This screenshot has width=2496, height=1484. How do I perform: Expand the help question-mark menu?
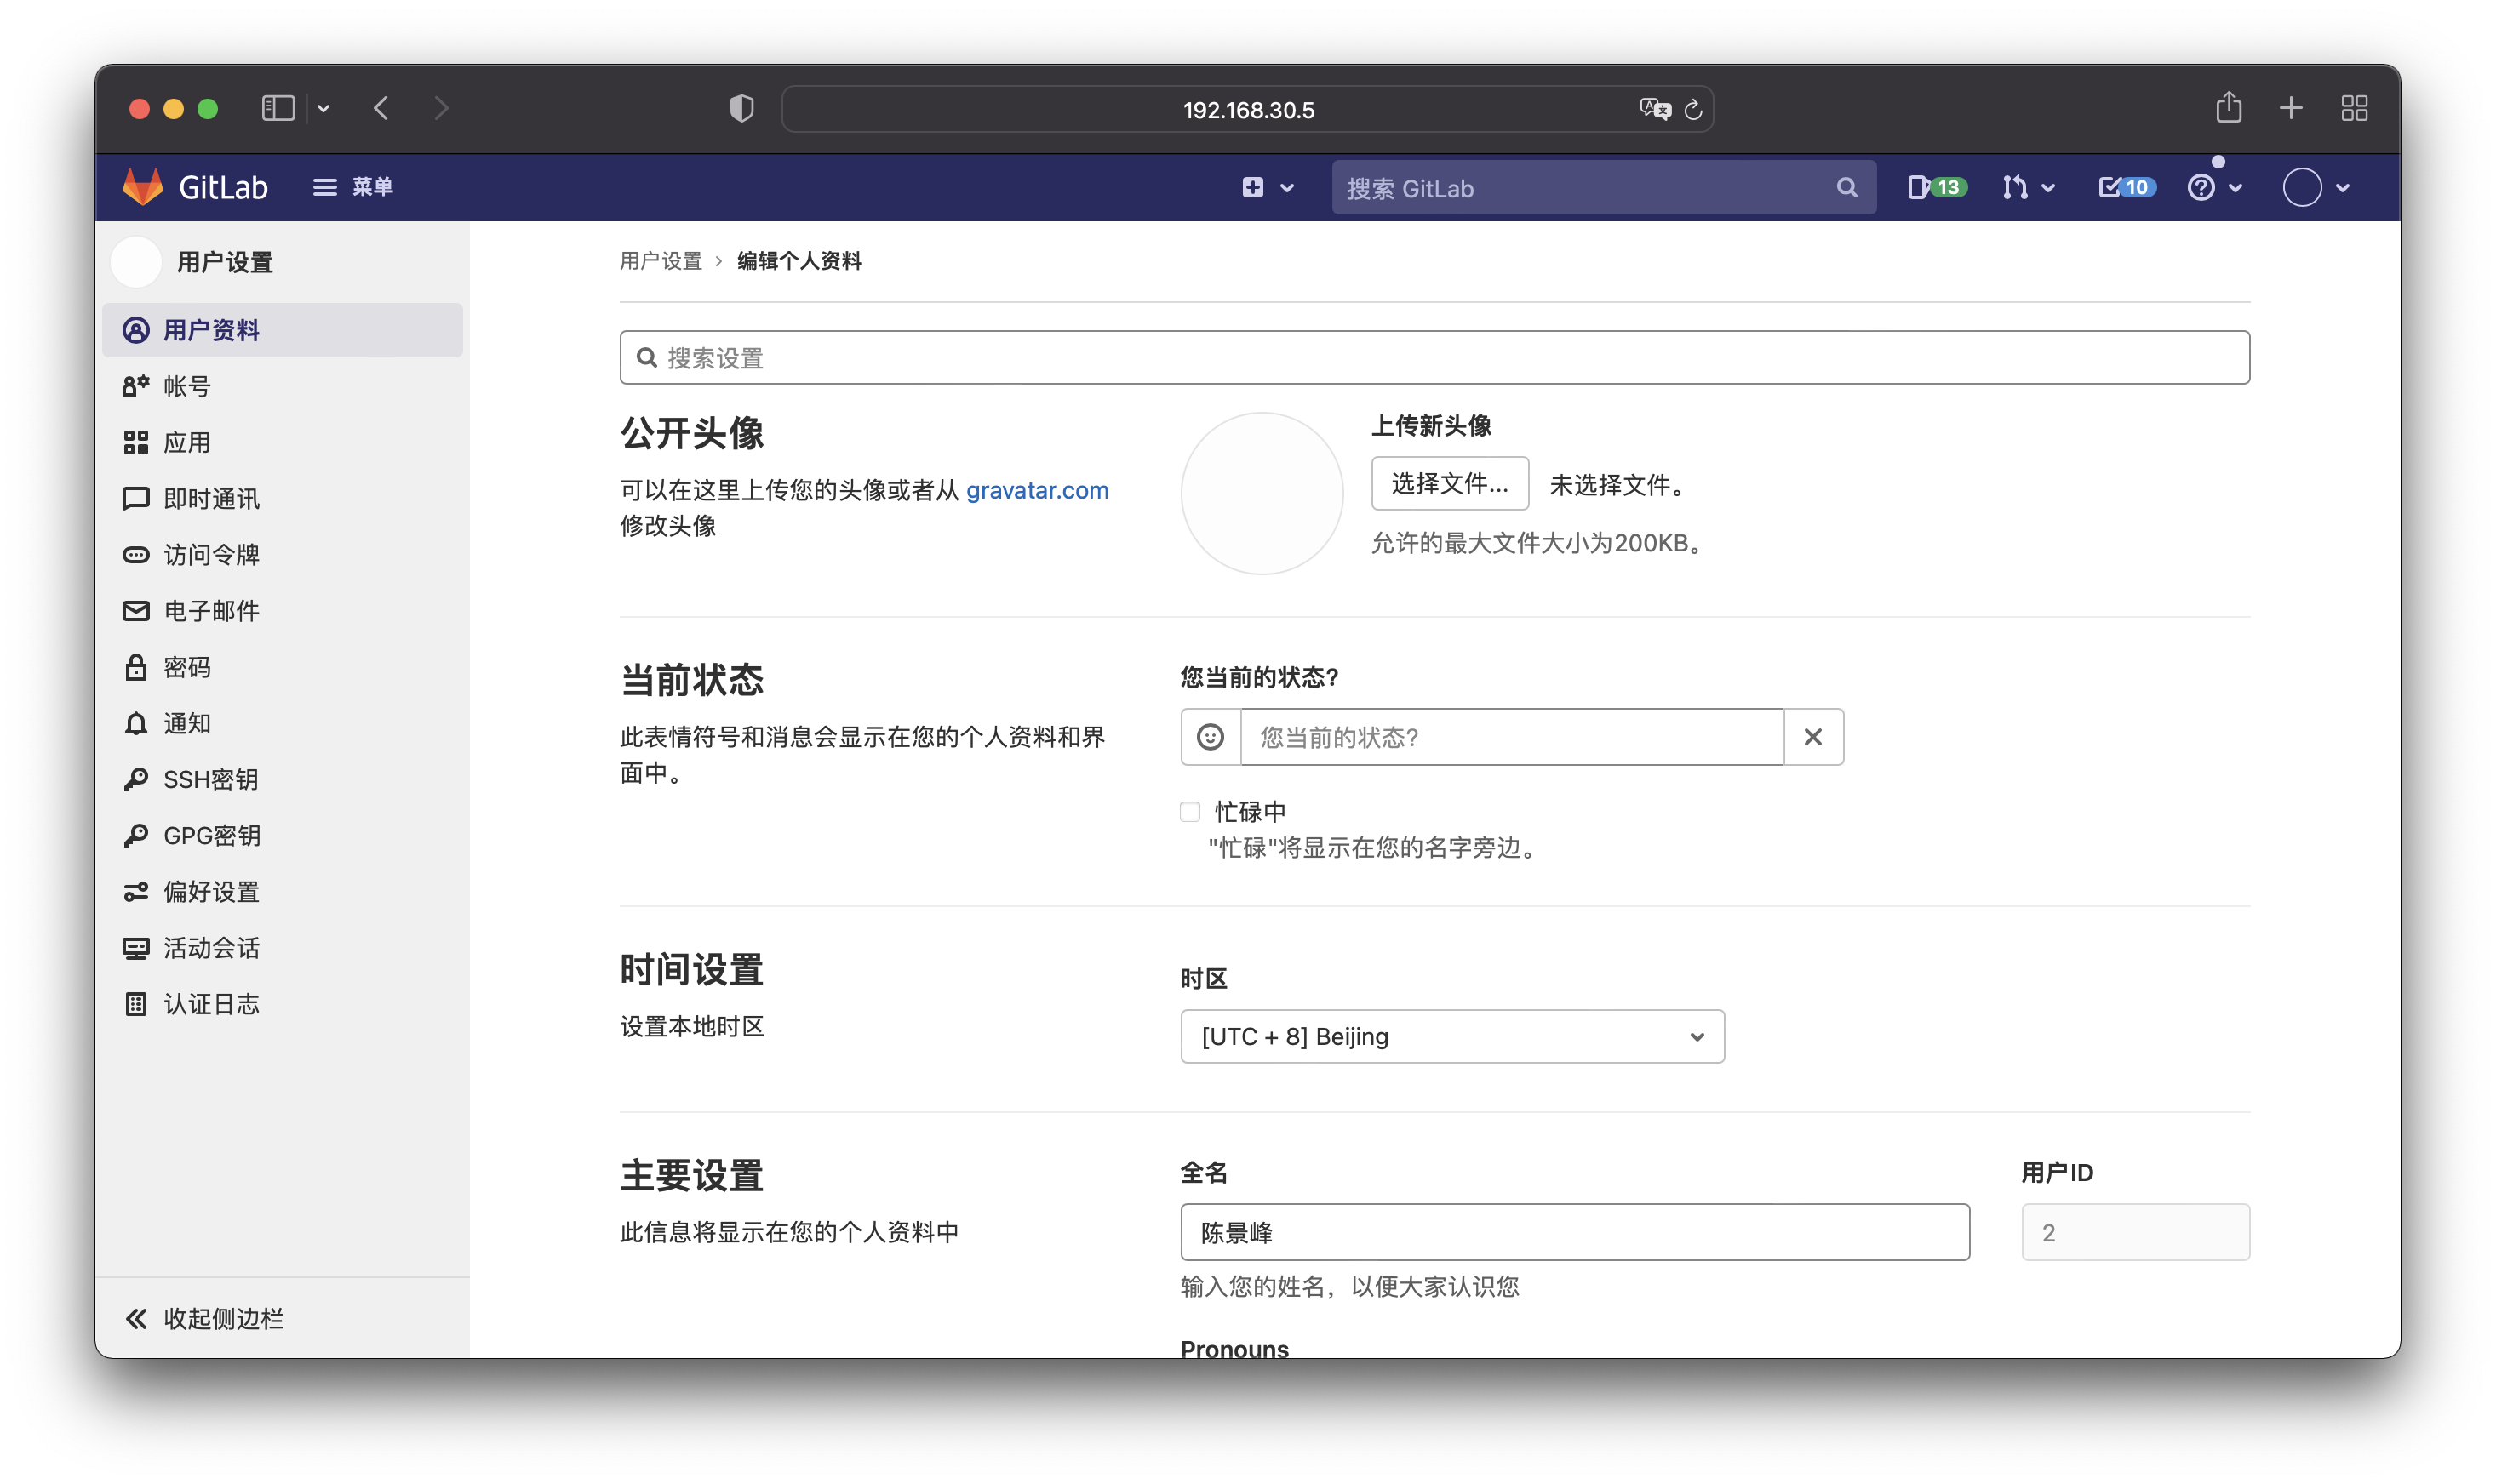[x=2214, y=187]
